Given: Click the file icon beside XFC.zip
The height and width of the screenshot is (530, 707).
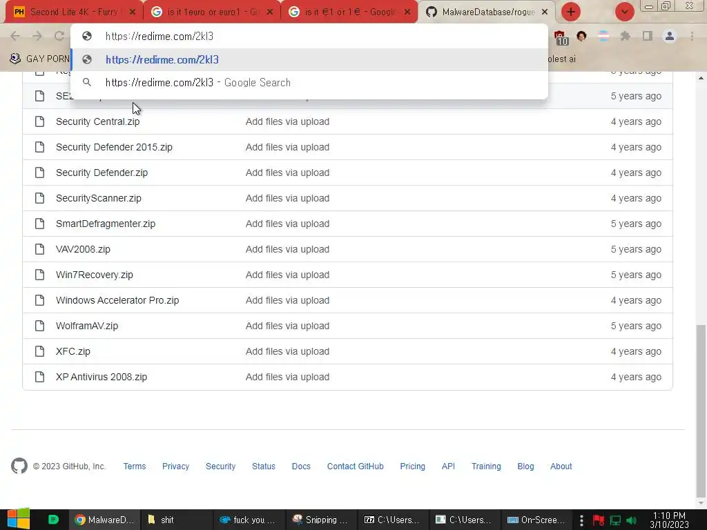Looking at the screenshot, I should (x=39, y=351).
